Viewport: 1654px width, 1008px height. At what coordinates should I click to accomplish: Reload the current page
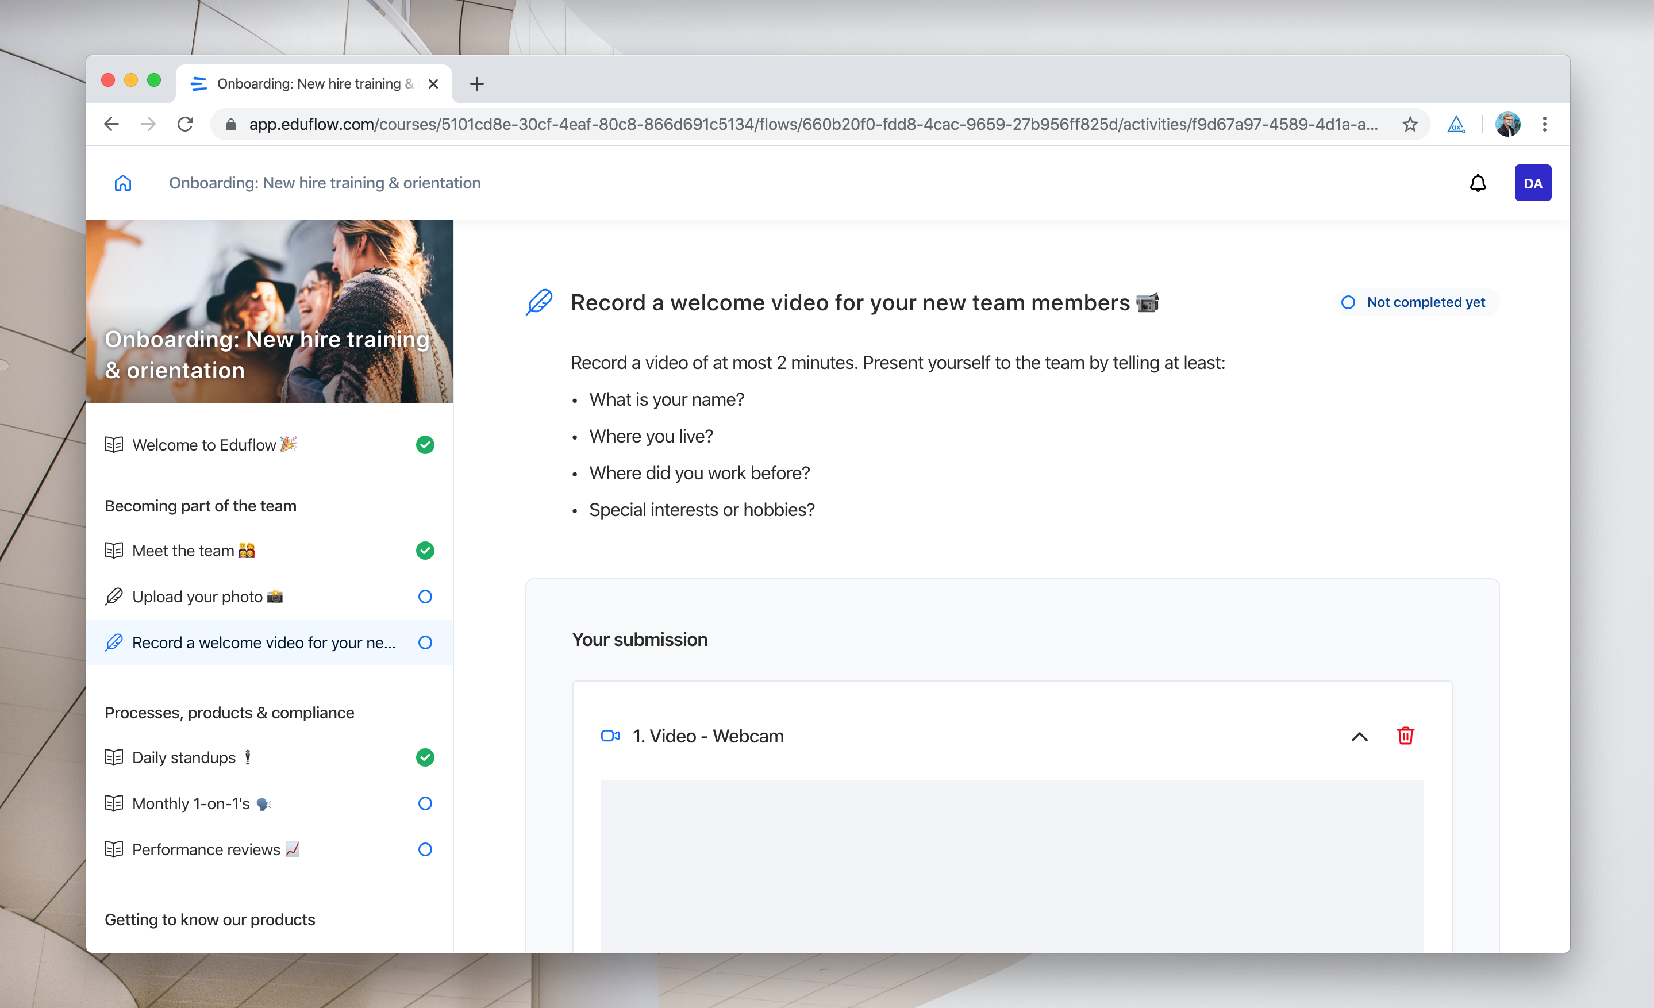(185, 124)
